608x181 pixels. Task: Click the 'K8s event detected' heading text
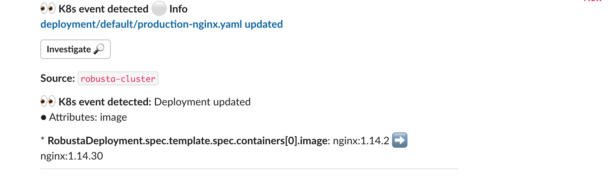pyautogui.click(x=103, y=9)
